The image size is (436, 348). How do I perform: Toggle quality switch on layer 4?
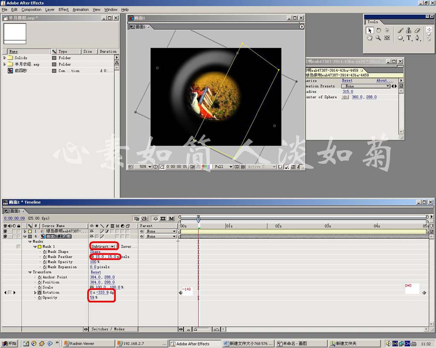coord(102,236)
